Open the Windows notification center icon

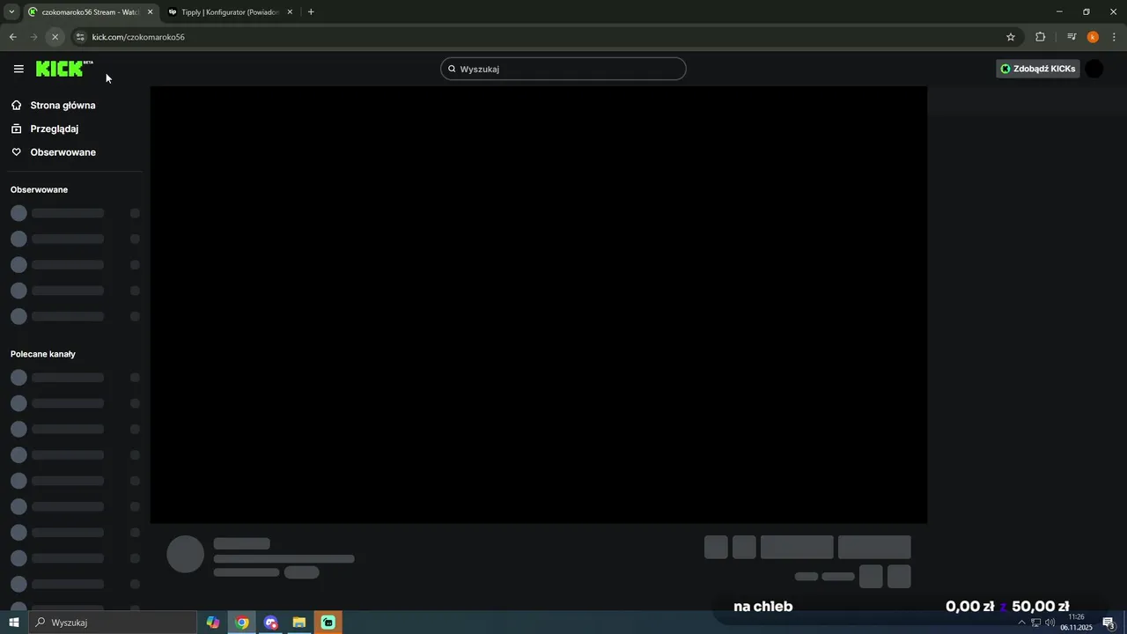(x=1109, y=623)
